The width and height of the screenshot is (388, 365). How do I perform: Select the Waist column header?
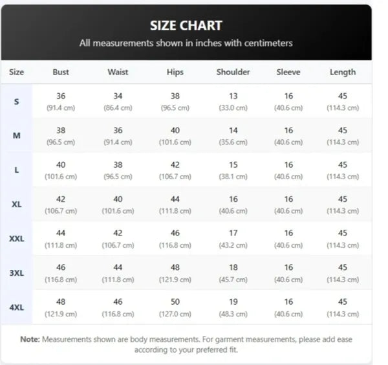118,72
